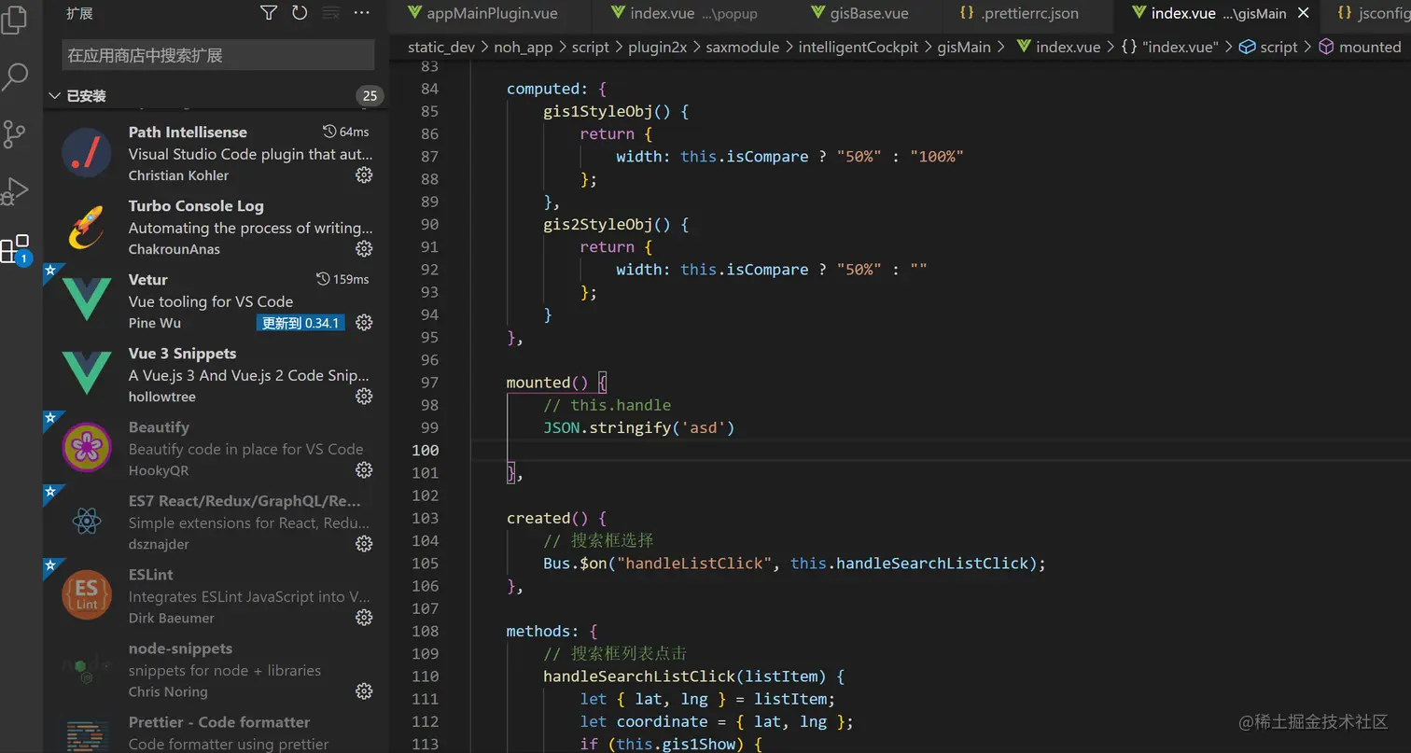Viewport: 1411px width, 753px height.
Task: Click the Beautify flower logo
Action: point(87,448)
